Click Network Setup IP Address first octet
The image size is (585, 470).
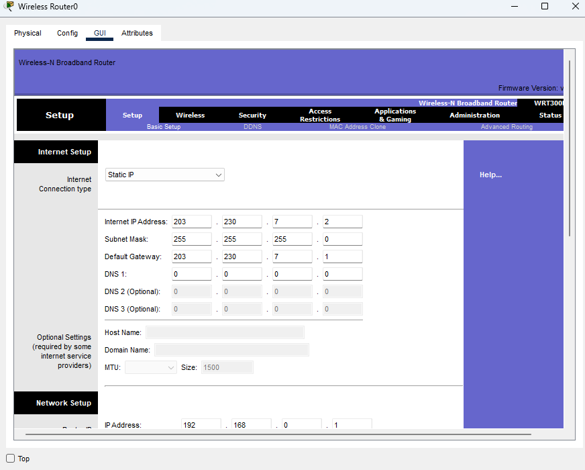201,424
